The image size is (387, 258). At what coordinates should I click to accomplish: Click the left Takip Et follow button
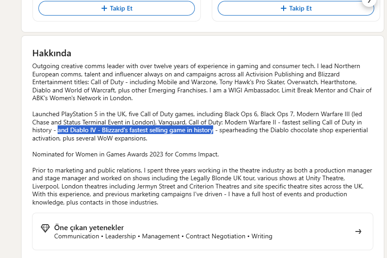pos(117,8)
